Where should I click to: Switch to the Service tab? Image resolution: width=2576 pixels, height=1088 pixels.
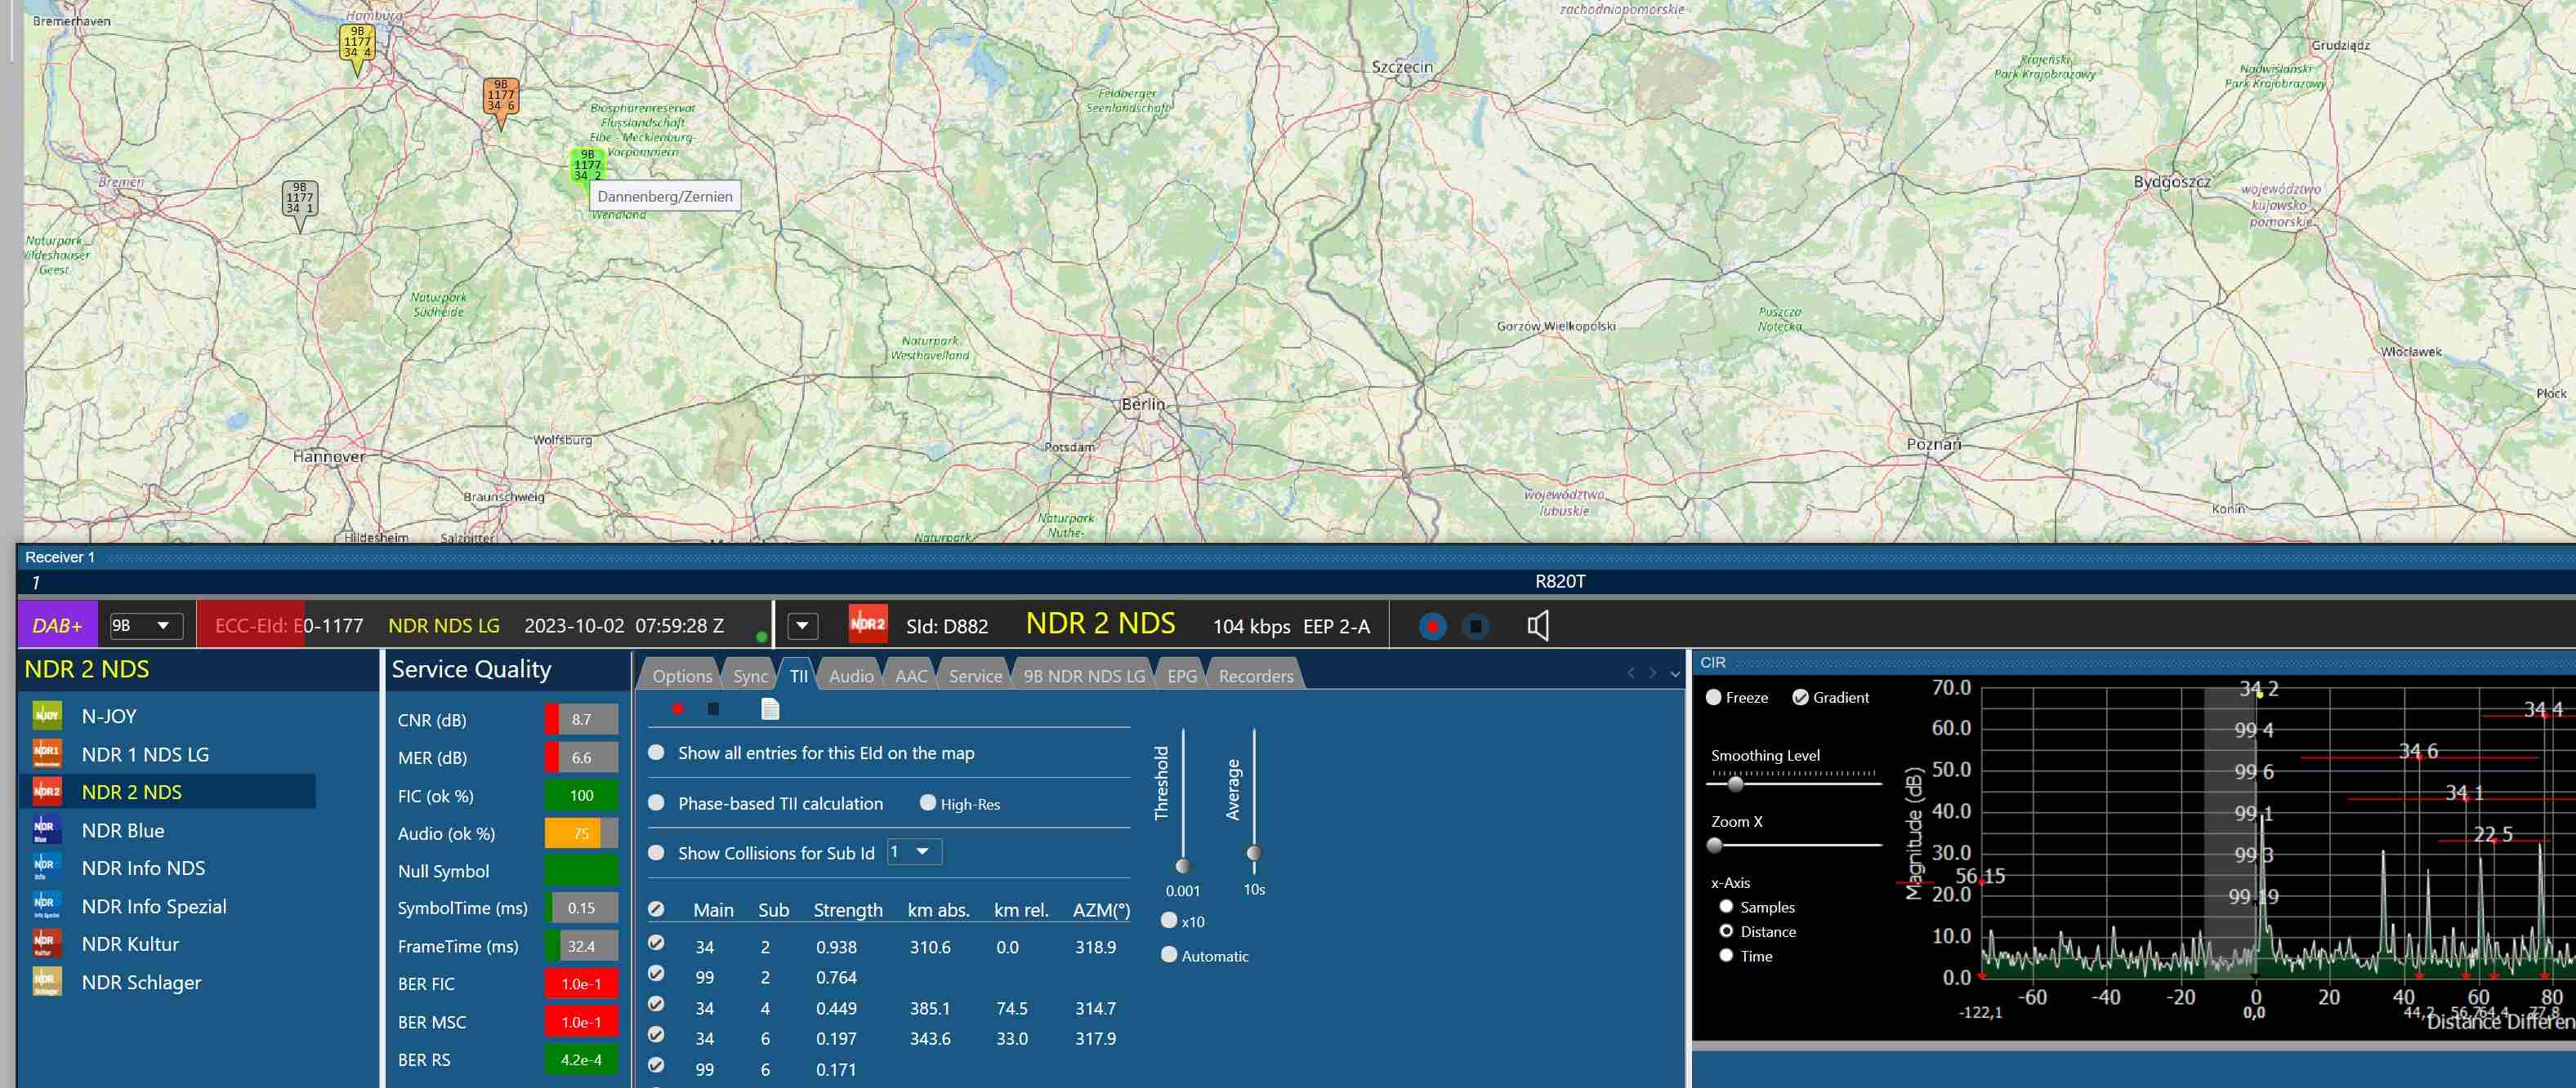[x=975, y=675]
